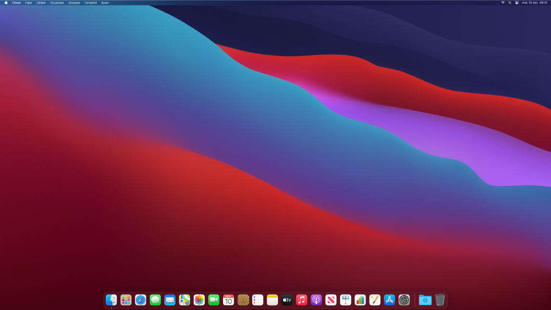Open the Reminders app
Viewport: 551px width, 310px height.
258,300
